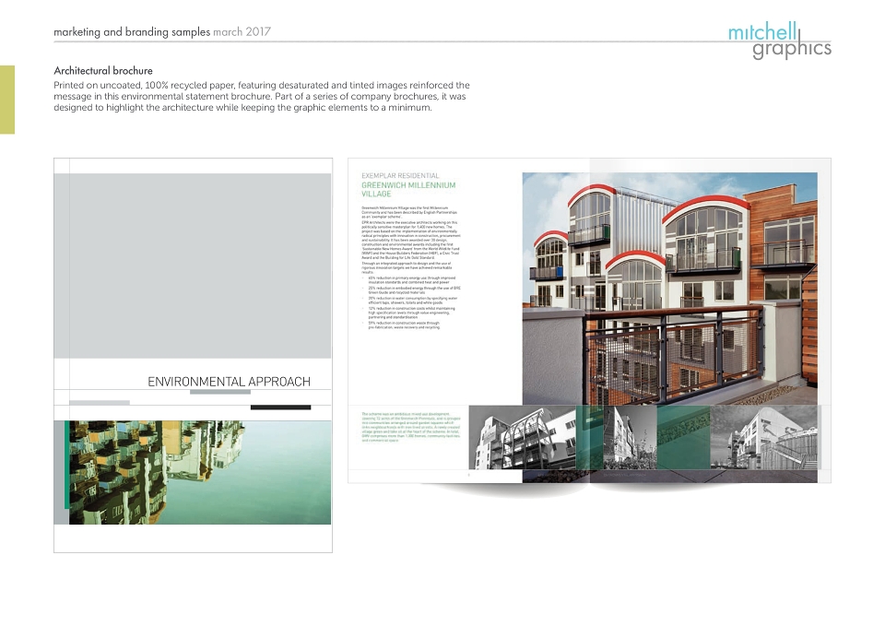
Task: Select the middle greyscale building thumbnail
Action: coord(631,438)
